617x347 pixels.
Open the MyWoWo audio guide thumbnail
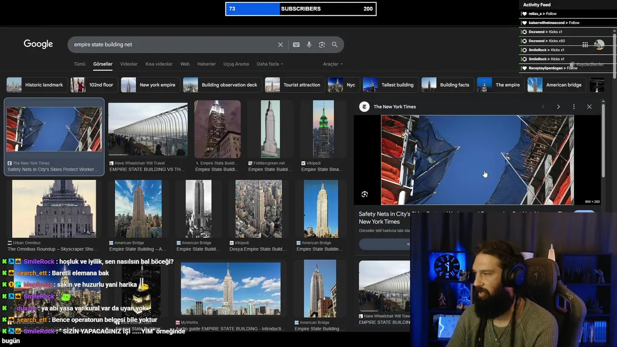[x=230, y=289]
